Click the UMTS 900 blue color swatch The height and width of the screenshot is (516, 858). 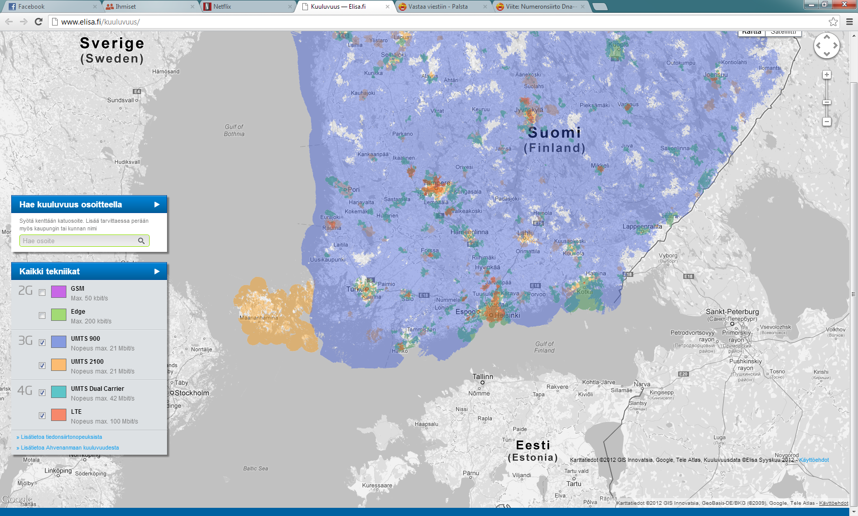pyautogui.click(x=59, y=342)
